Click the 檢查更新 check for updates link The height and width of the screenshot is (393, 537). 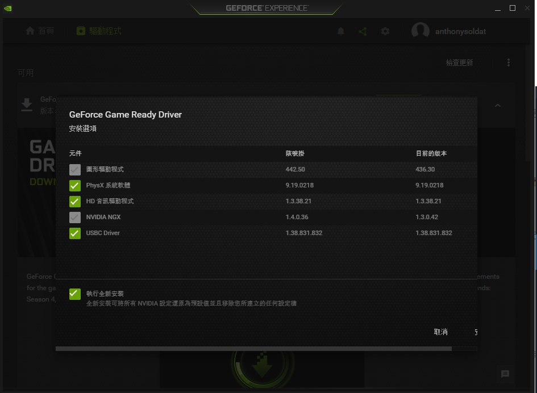tap(459, 63)
